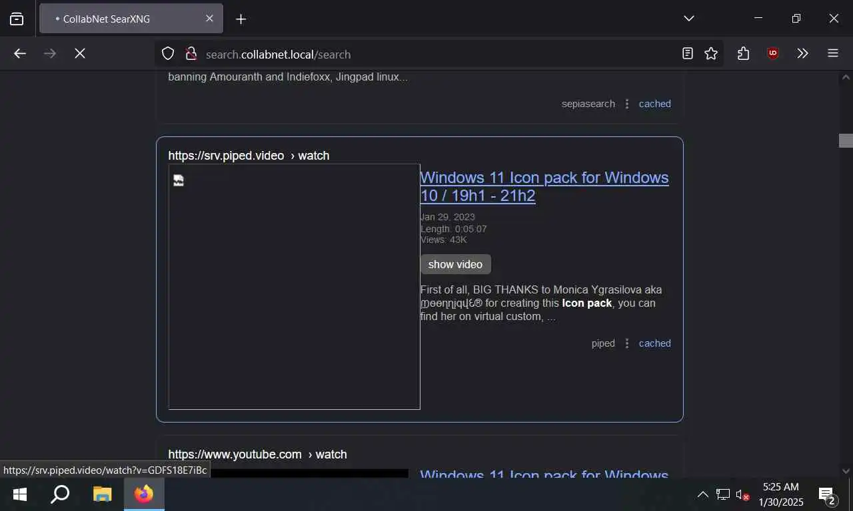Viewport: 853px width, 511px height.
Task: Open the piped video thumbnail
Action: (294, 287)
